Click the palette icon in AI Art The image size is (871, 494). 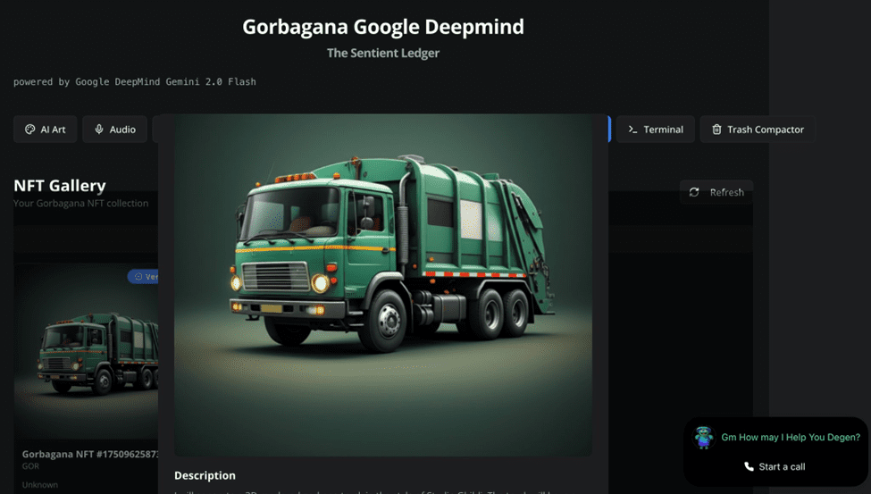30,130
